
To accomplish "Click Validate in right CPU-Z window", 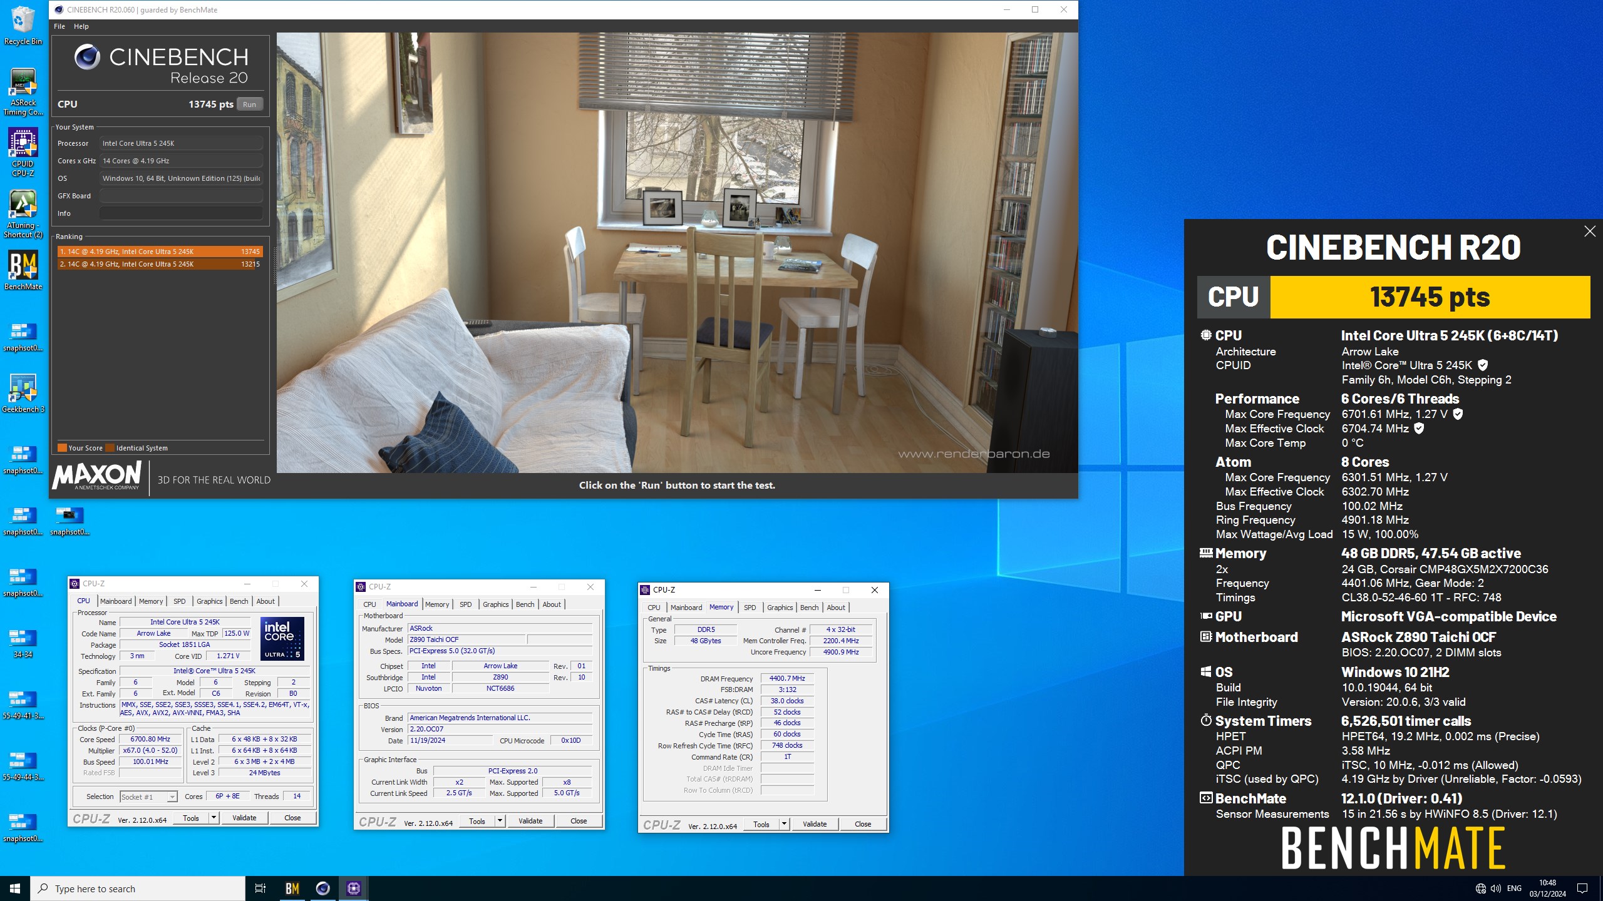I will (x=815, y=824).
